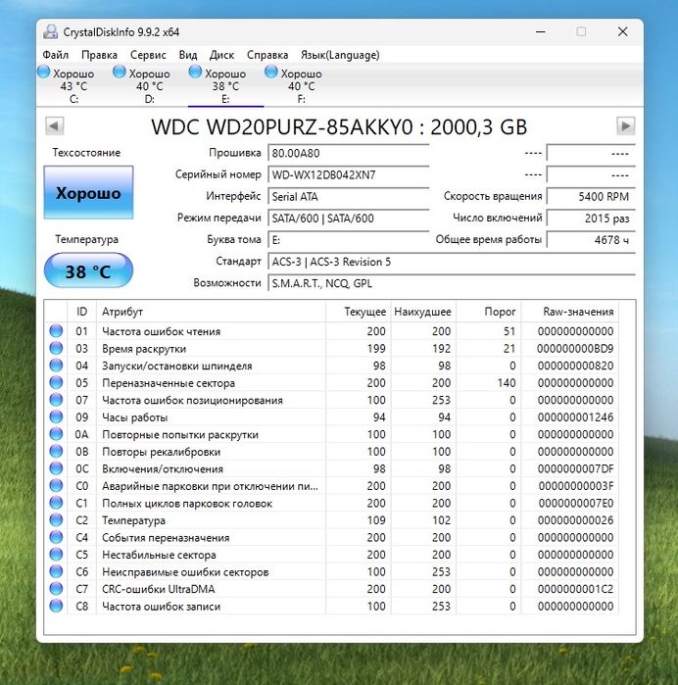The width and height of the screenshot is (678, 685).
Task: Click status orb for attribute 0A row
Action: coord(56,434)
